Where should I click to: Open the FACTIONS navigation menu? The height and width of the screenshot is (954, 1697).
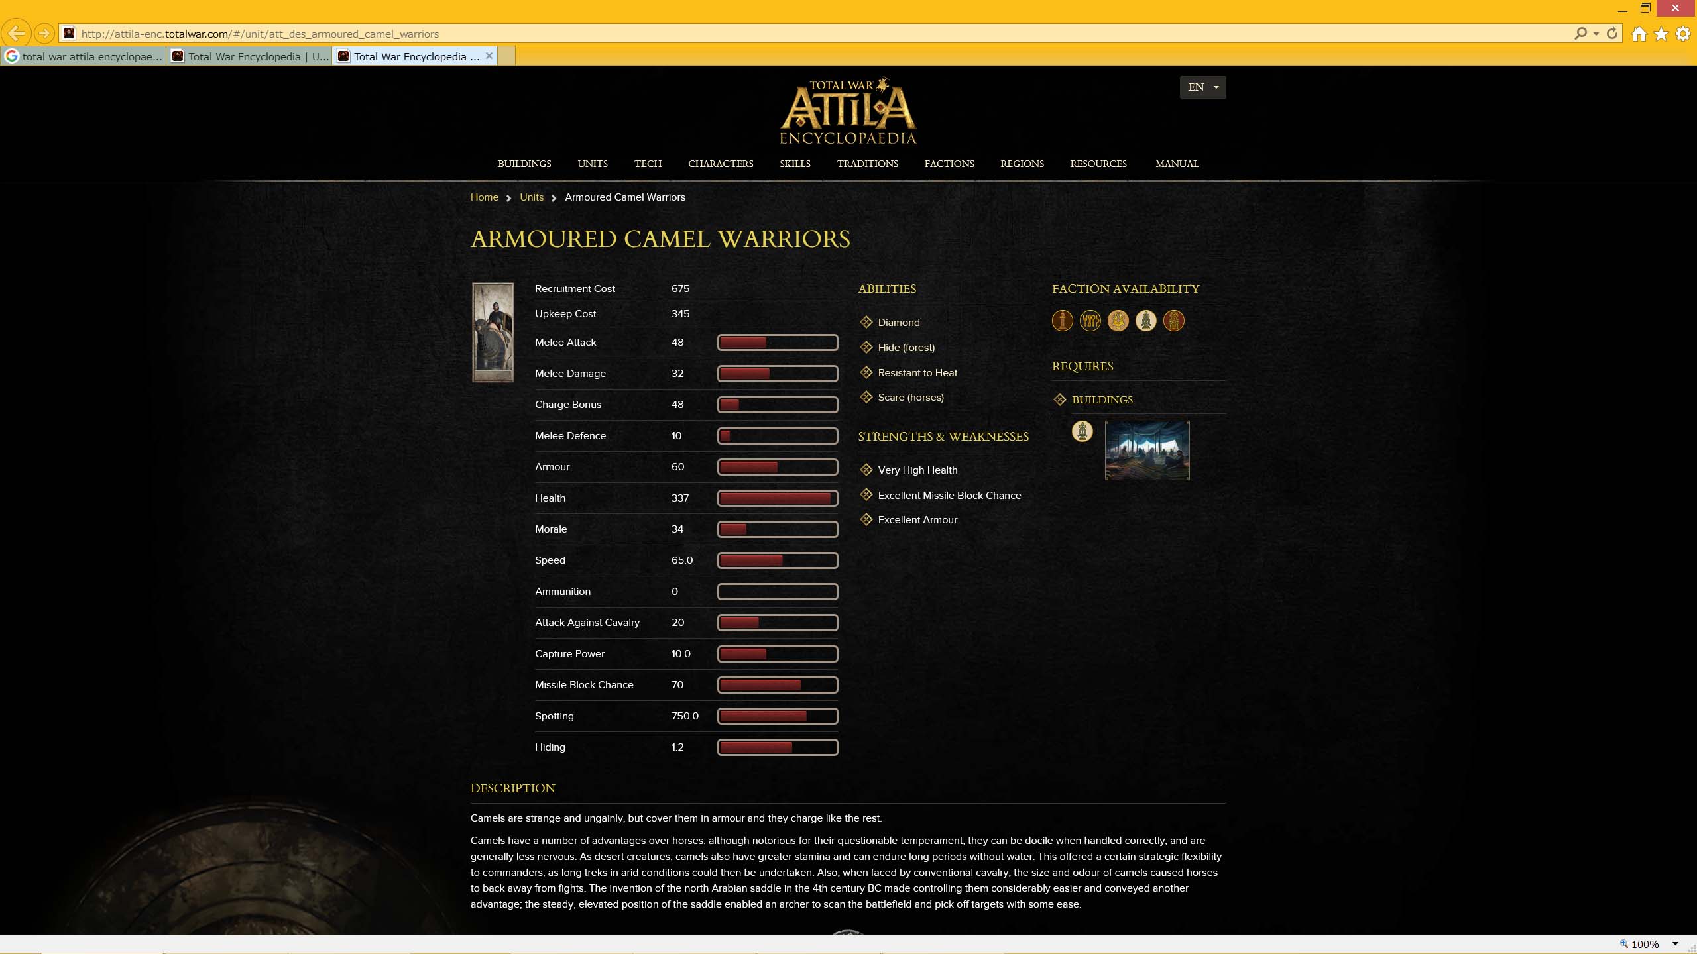click(x=949, y=164)
